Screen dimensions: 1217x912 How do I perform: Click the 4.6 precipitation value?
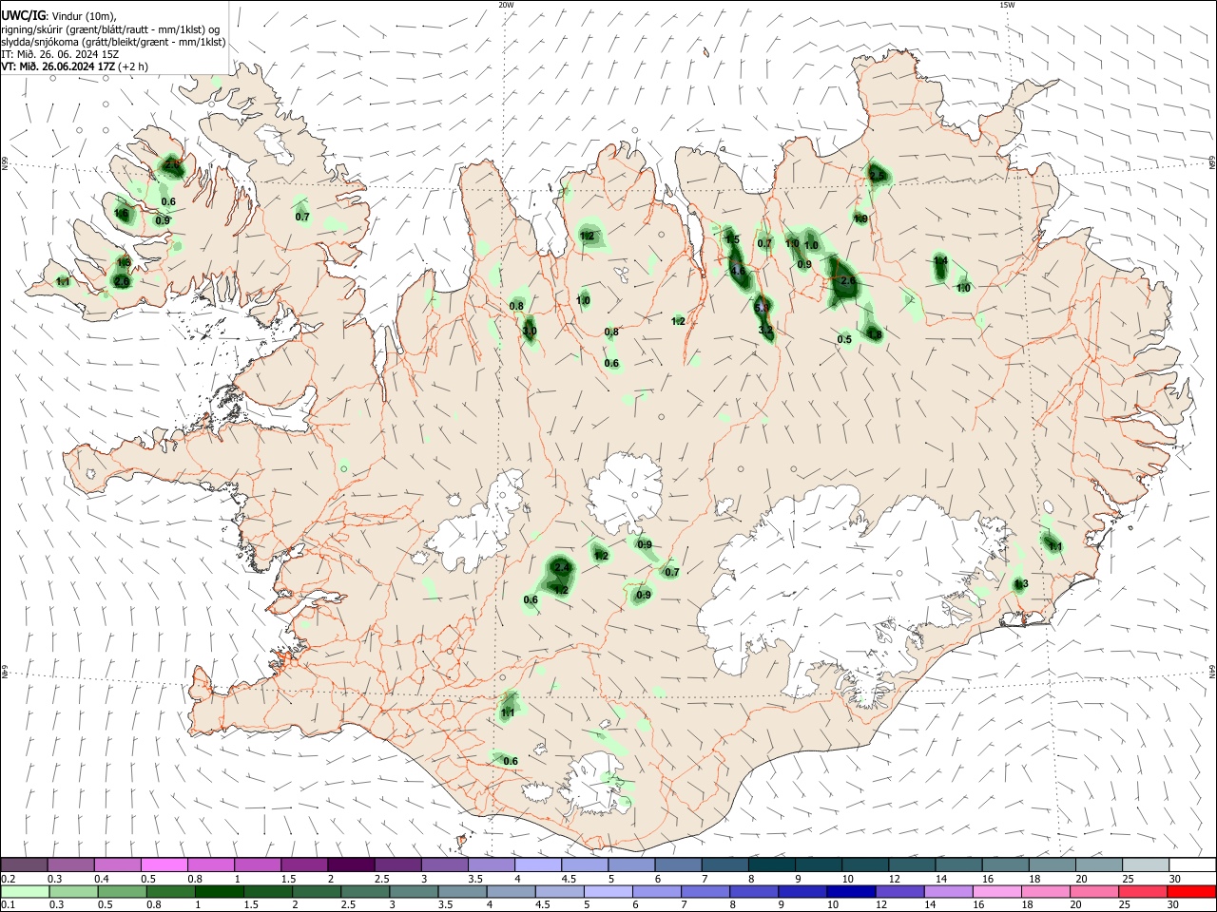point(737,272)
